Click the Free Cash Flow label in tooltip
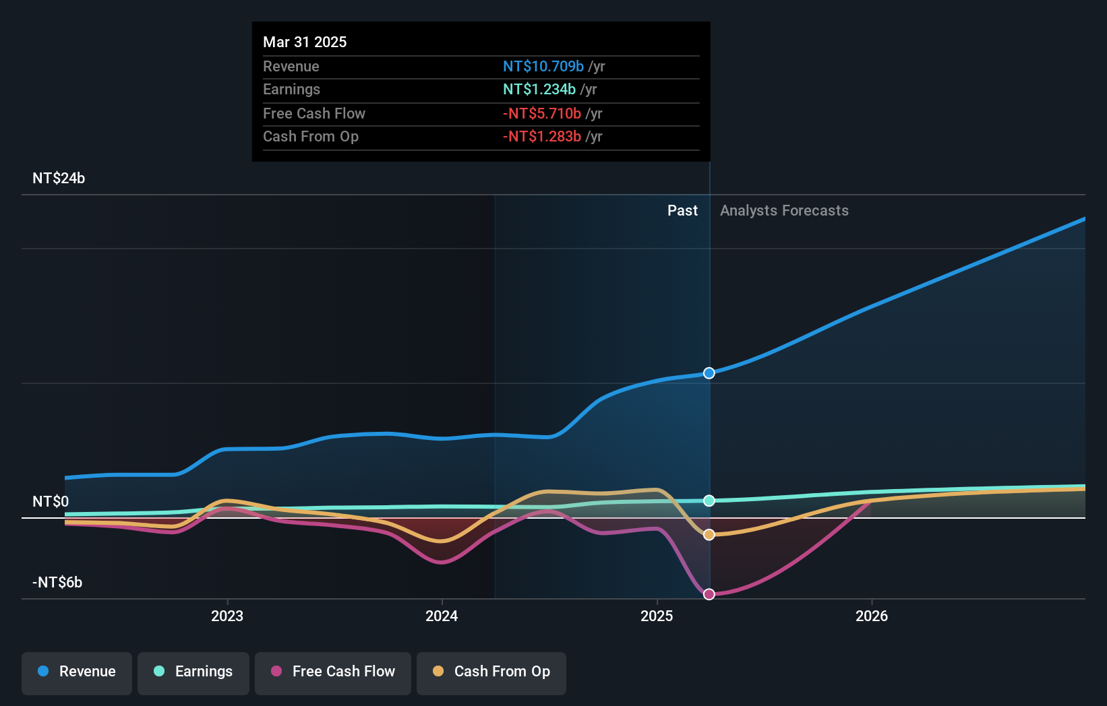The height and width of the screenshot is (706, 1107). click(314, 114)
